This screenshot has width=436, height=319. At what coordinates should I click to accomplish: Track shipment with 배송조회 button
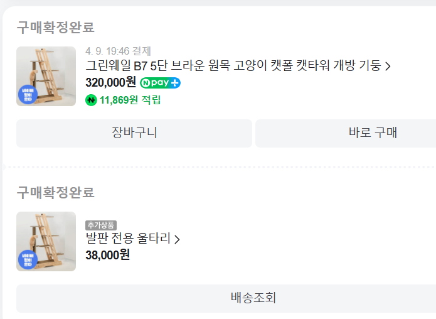(x=253, y=298)
